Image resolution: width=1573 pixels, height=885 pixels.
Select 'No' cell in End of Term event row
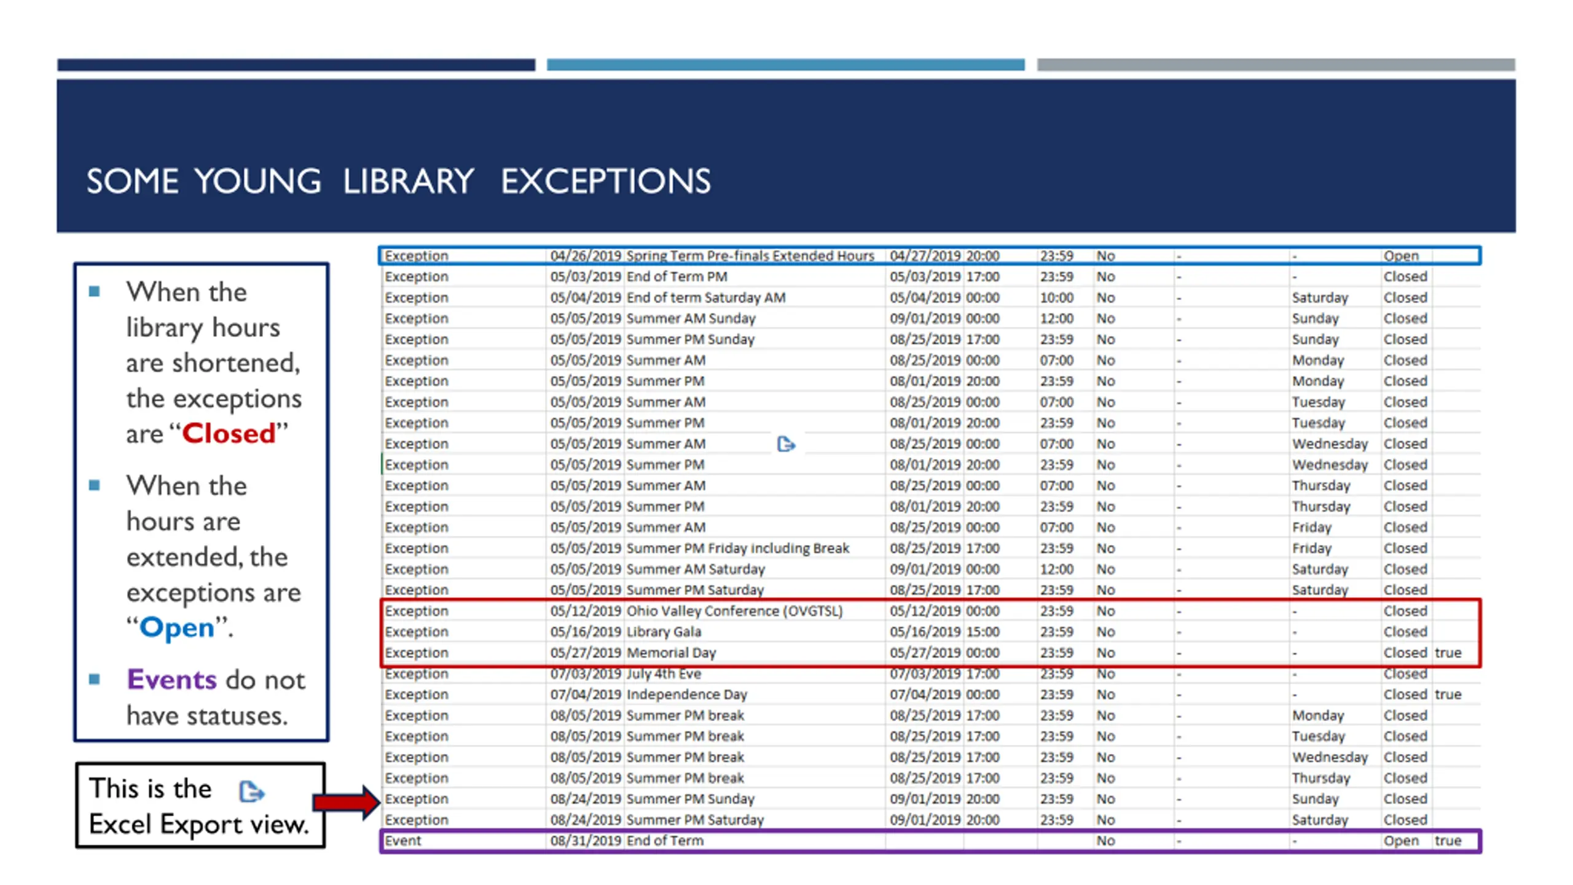(x=1105, y=841)
